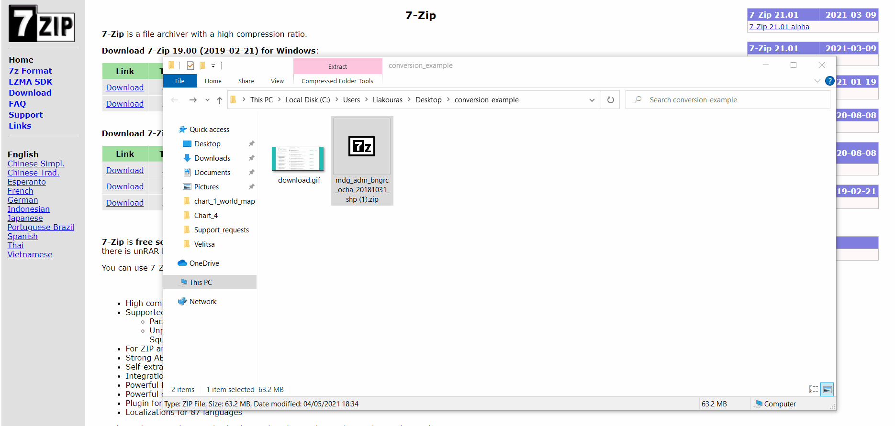895x426 pixels.
Task: Expand the address bar history dropdown
Action: pos(592,100)
